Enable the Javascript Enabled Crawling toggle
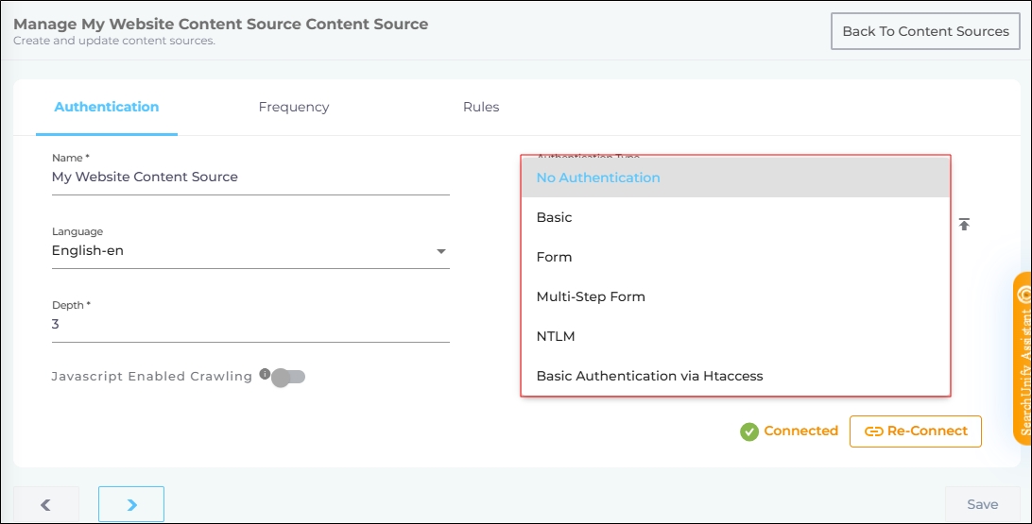 pos(288,378)
